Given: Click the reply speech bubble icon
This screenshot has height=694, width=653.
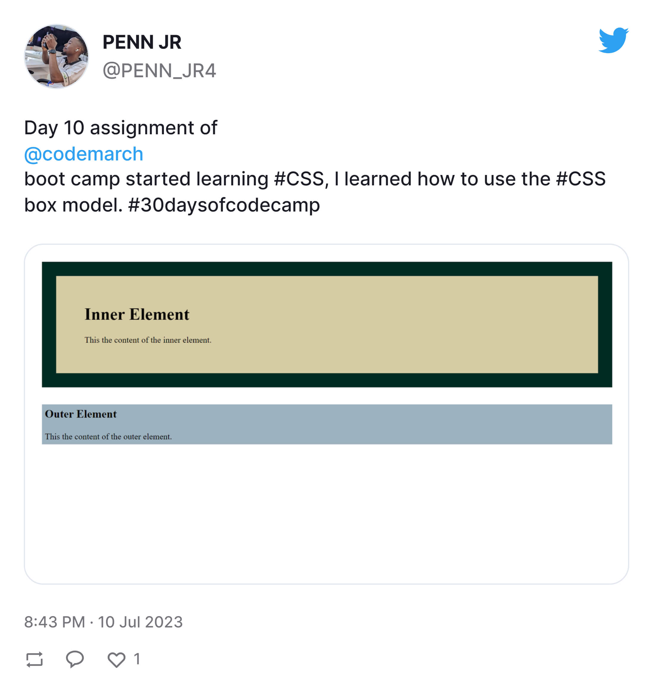Looking at the screenshot, I should (75, 659).
